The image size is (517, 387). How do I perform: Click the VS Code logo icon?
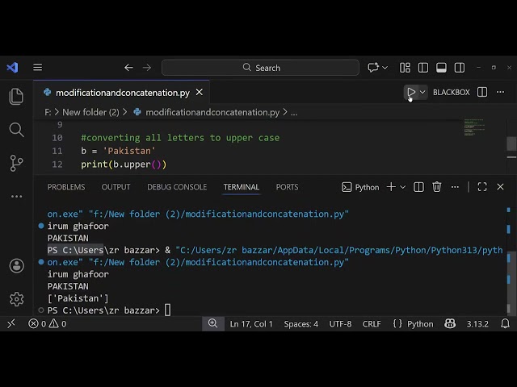pyautogui.click(x=13, y=68)
